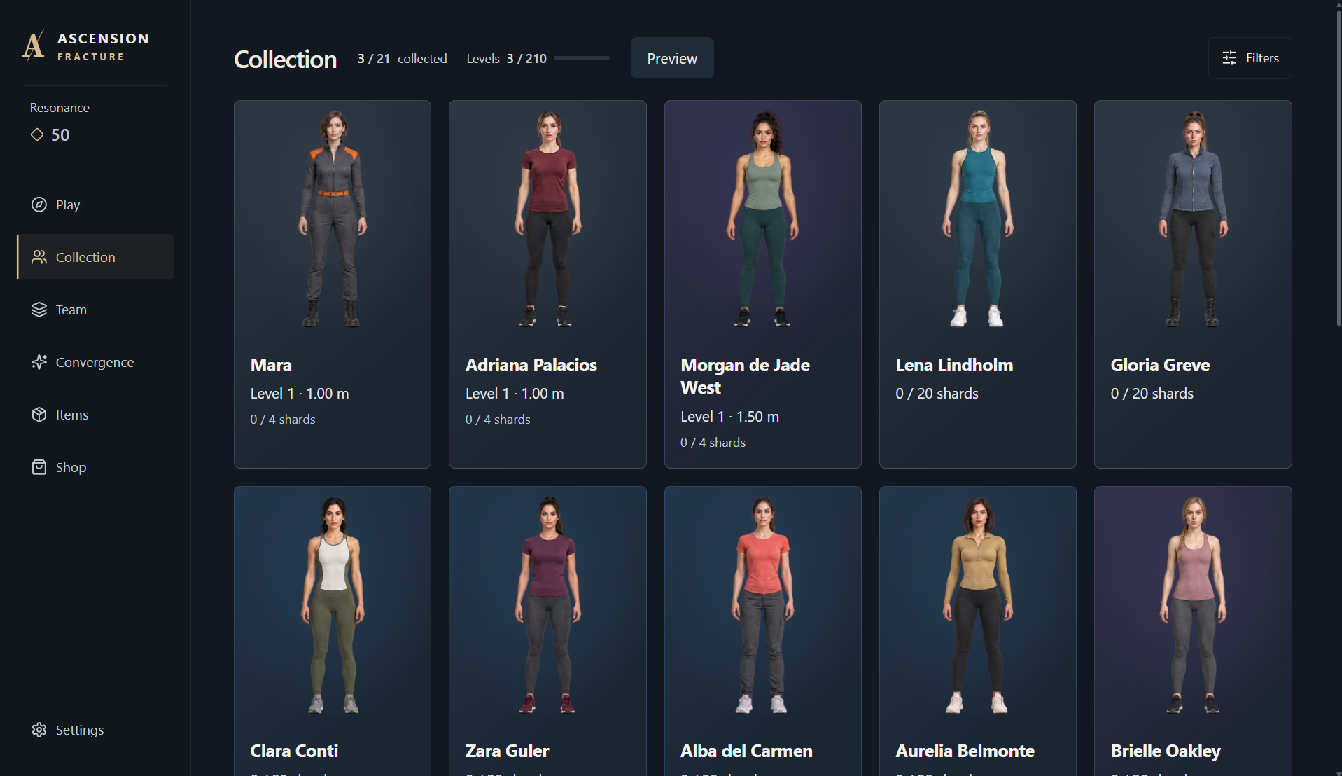
Task: Select Mara's character portrait
Action: pyautogui.click(x=333, y=219)
